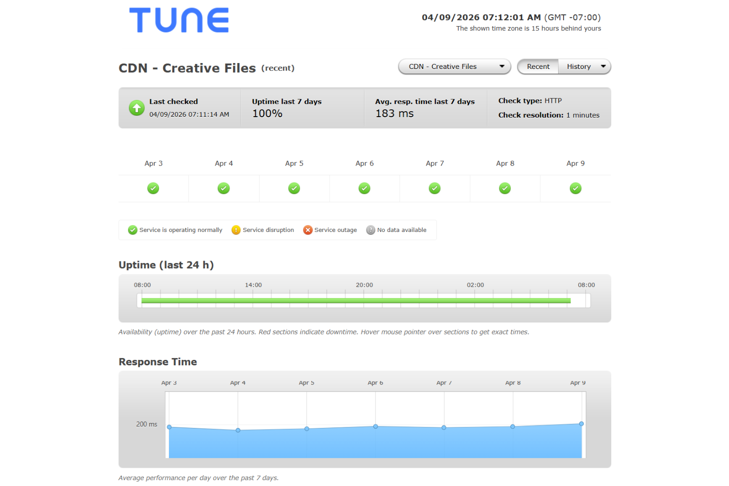
Task: Switch to the History tab
Action: (x=578, y=66)
